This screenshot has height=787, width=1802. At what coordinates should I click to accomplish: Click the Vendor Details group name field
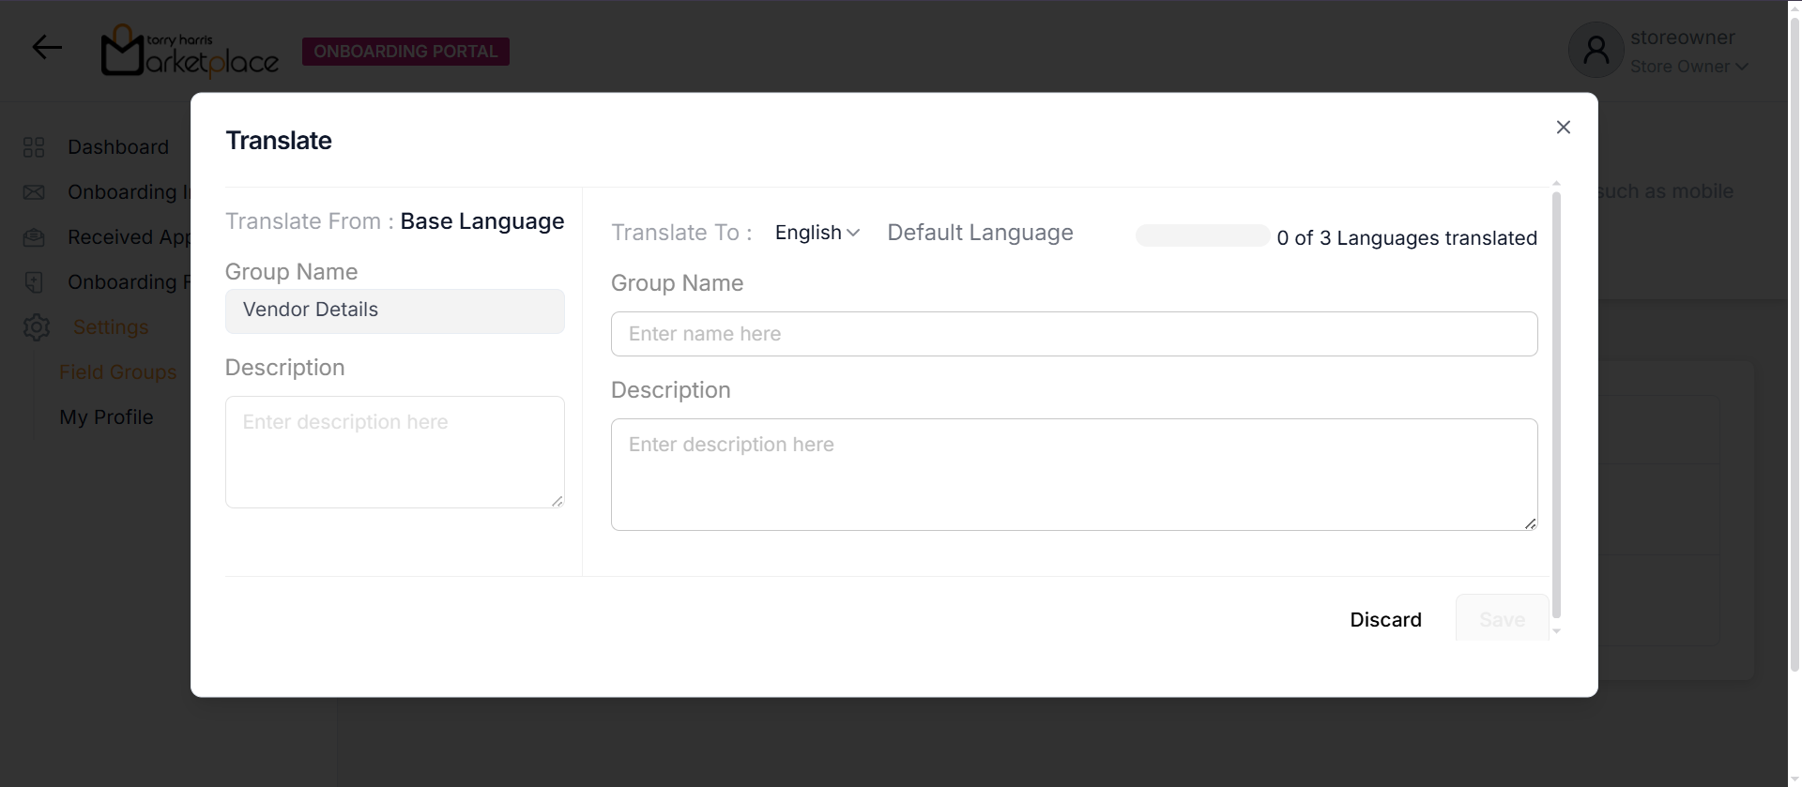click(x=394, y=310)
